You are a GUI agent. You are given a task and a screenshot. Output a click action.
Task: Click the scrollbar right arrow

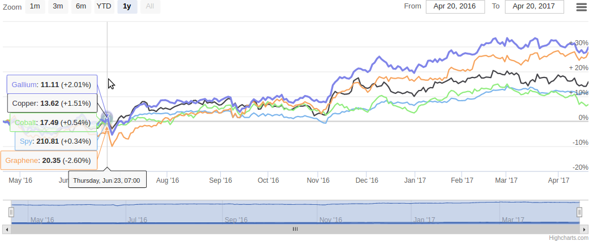click(x=583, y=229)
